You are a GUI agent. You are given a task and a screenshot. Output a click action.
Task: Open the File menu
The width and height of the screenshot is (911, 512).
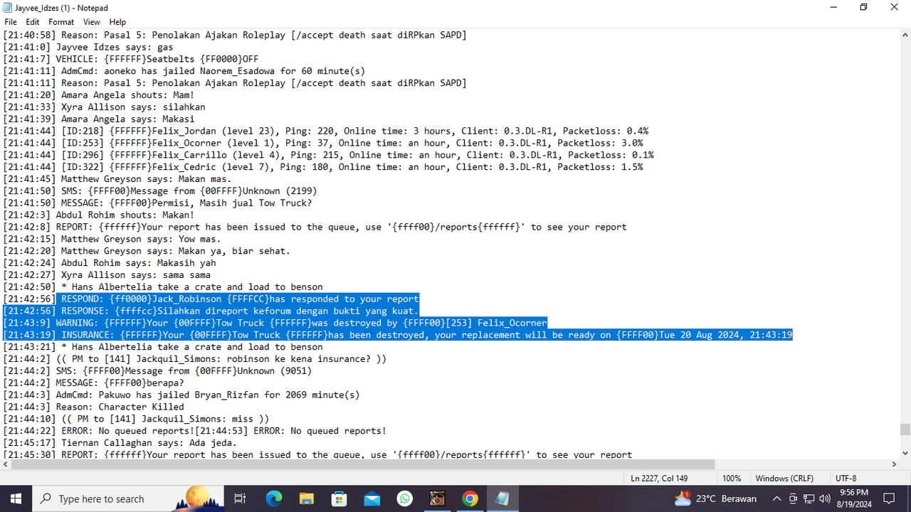(11, 22)
